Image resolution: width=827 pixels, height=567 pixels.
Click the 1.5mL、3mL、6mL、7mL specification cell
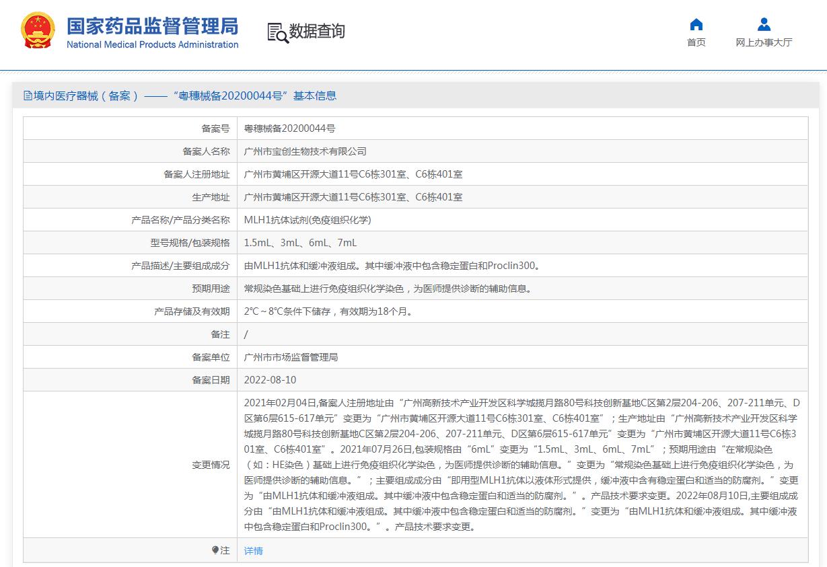coord(300,243)
